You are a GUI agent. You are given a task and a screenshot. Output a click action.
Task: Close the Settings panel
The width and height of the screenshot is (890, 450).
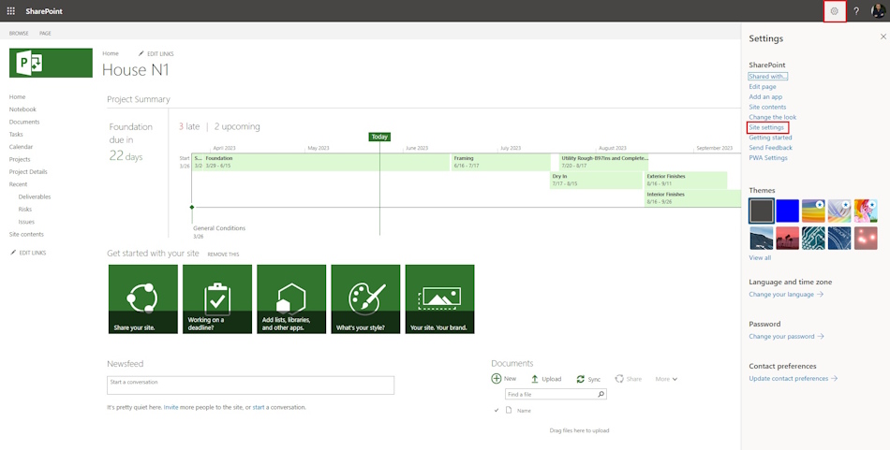click(x=883, y=36)
